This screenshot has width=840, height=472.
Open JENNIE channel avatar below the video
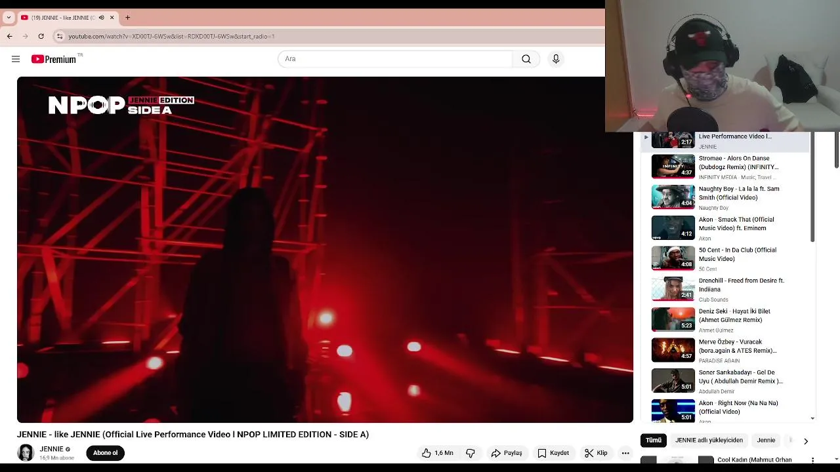[26, 453]
